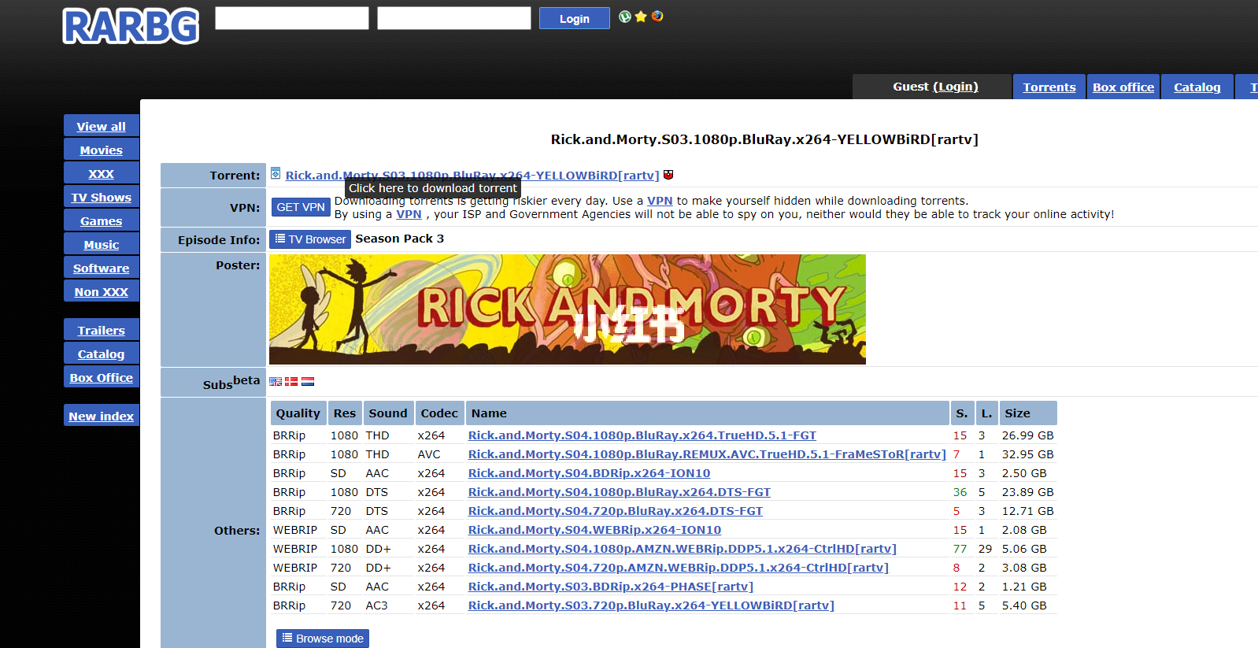This screenshot has width=1258, height=648.
Task: Open Box Office in the sidebar
Action: point(102,377)
